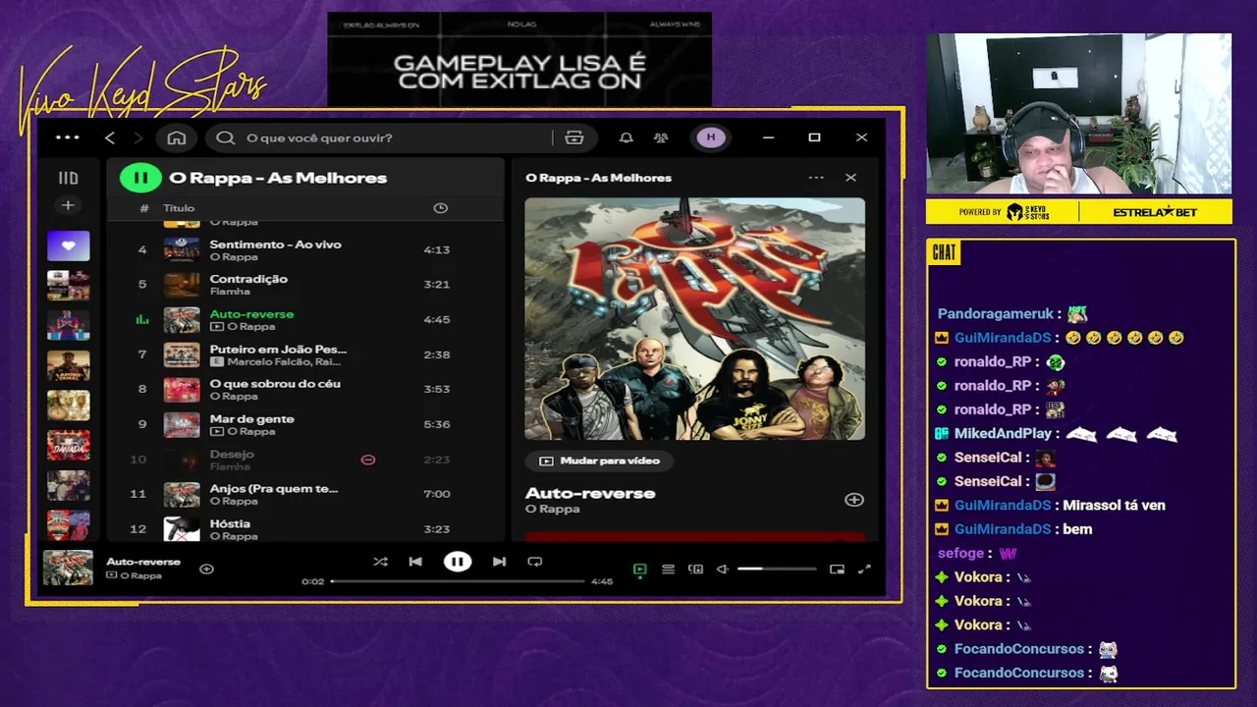This screenshot has height=707, width=1257.
Task: Open Auto-reverse title in Now Playing panel
Action: coord(590,493)
